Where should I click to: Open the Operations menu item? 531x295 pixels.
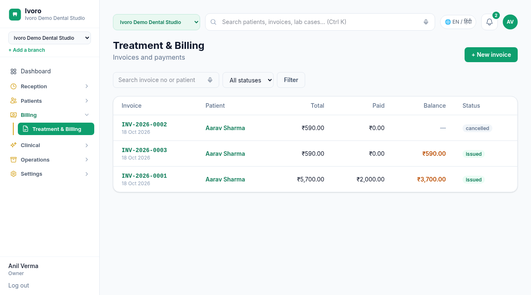(x=50, y=160)
